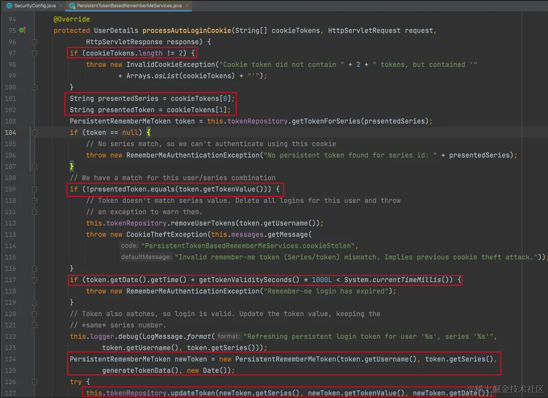
Task: Click the newToken variable on line 124
Action: tap(191, 359)
